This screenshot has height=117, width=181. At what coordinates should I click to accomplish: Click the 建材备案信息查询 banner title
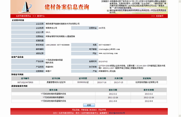[67, 7]
